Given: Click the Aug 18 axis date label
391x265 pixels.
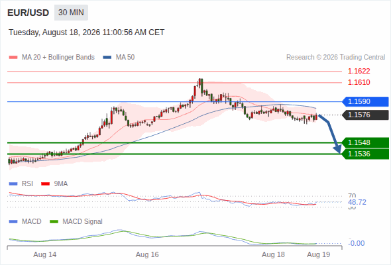Looking at the screenshot, I should [273, 254].
